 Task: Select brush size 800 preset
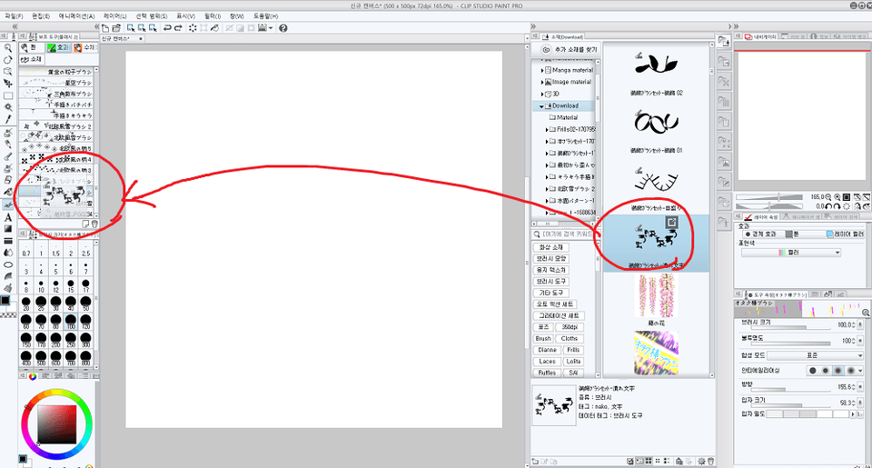point(85,358)
